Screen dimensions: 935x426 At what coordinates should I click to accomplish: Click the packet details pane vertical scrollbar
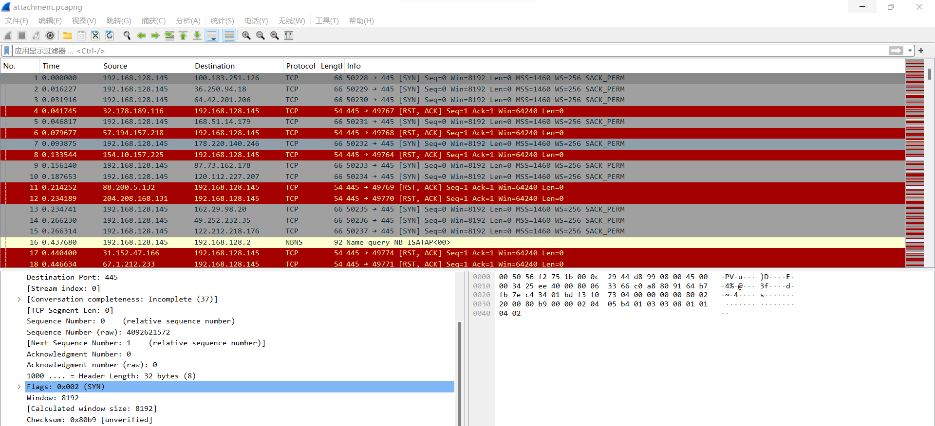tap(460, 373)
